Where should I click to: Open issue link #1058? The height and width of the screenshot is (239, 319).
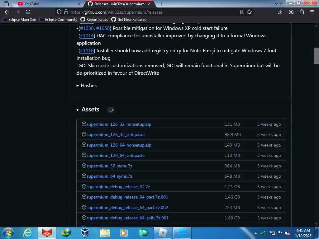tap(103, 28)
